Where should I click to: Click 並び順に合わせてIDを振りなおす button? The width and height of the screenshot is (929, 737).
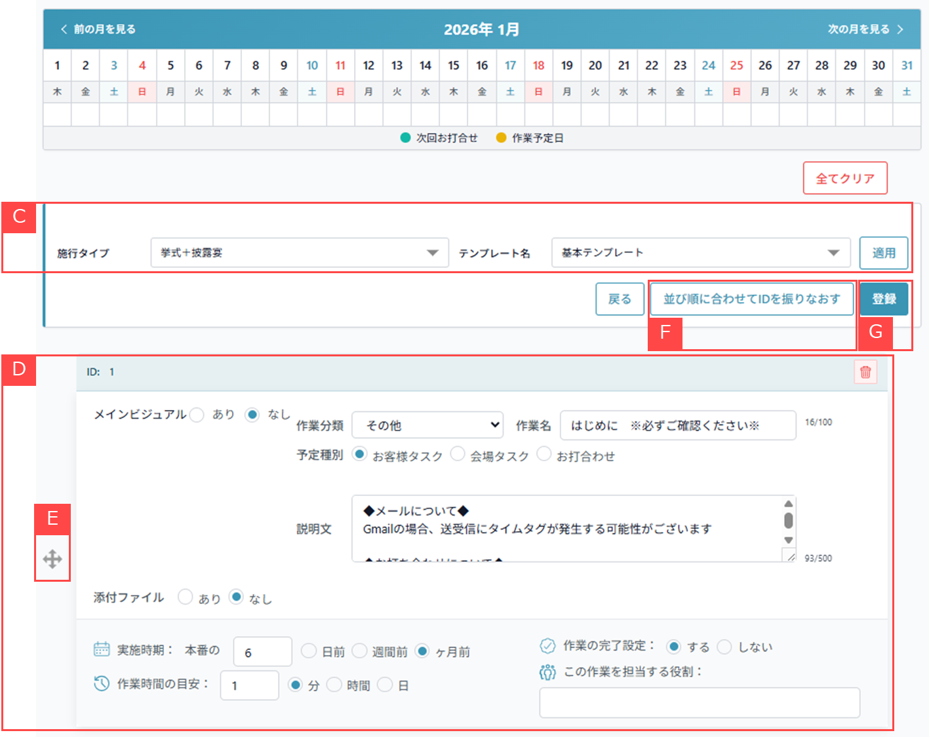(751, 298)
